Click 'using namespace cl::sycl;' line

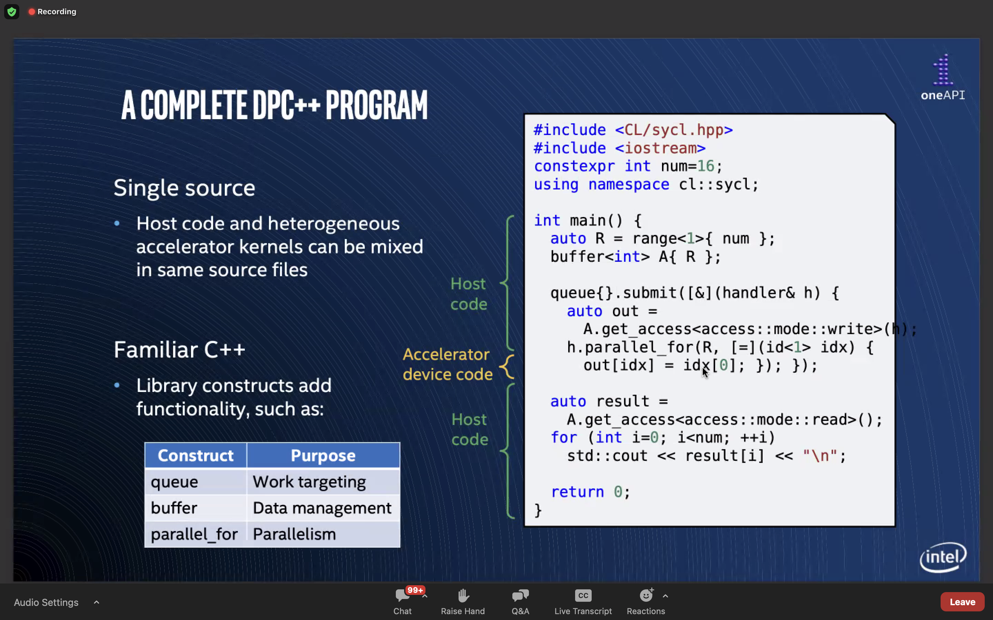(646, 184)
